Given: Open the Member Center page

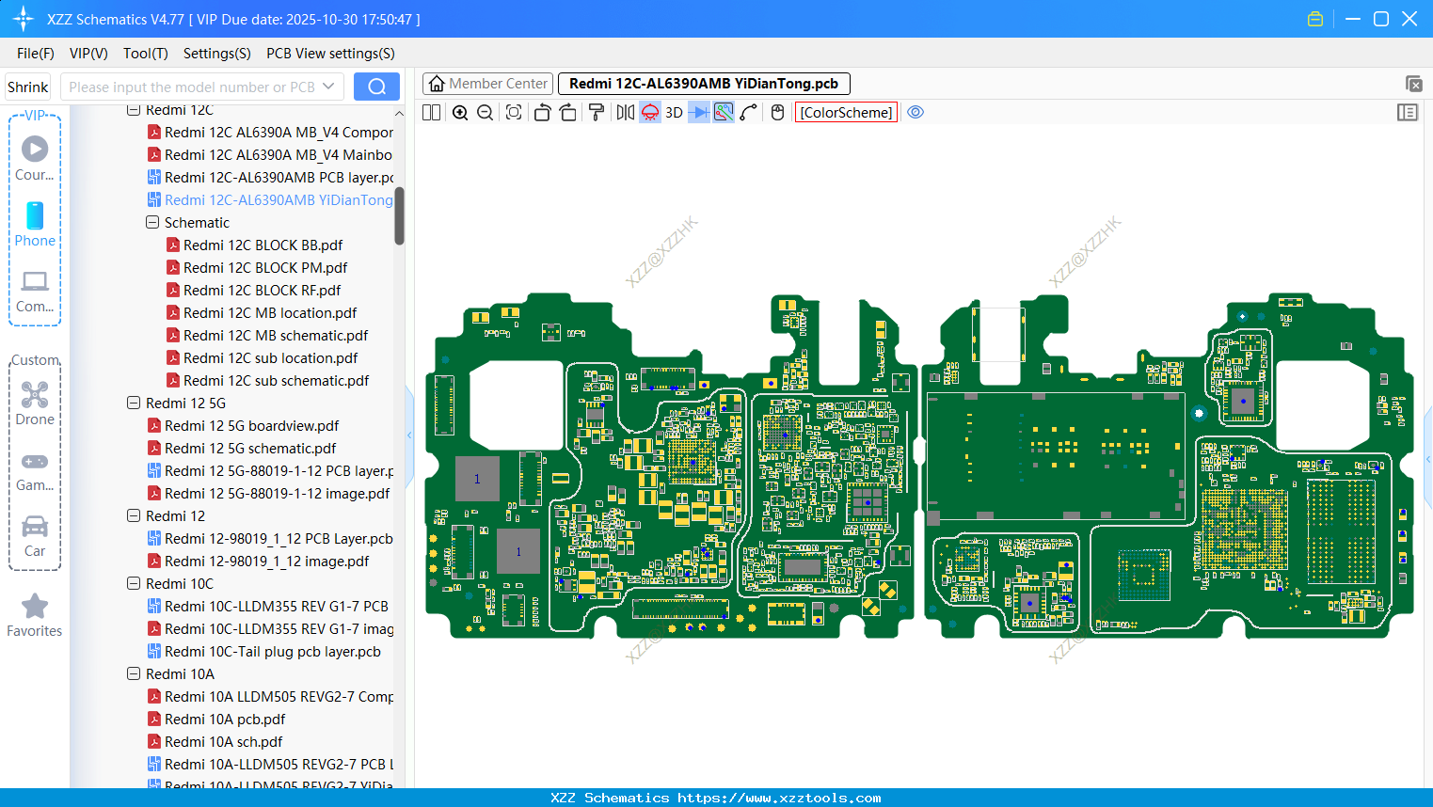Looking at the screenshot, I should [487, 83].
